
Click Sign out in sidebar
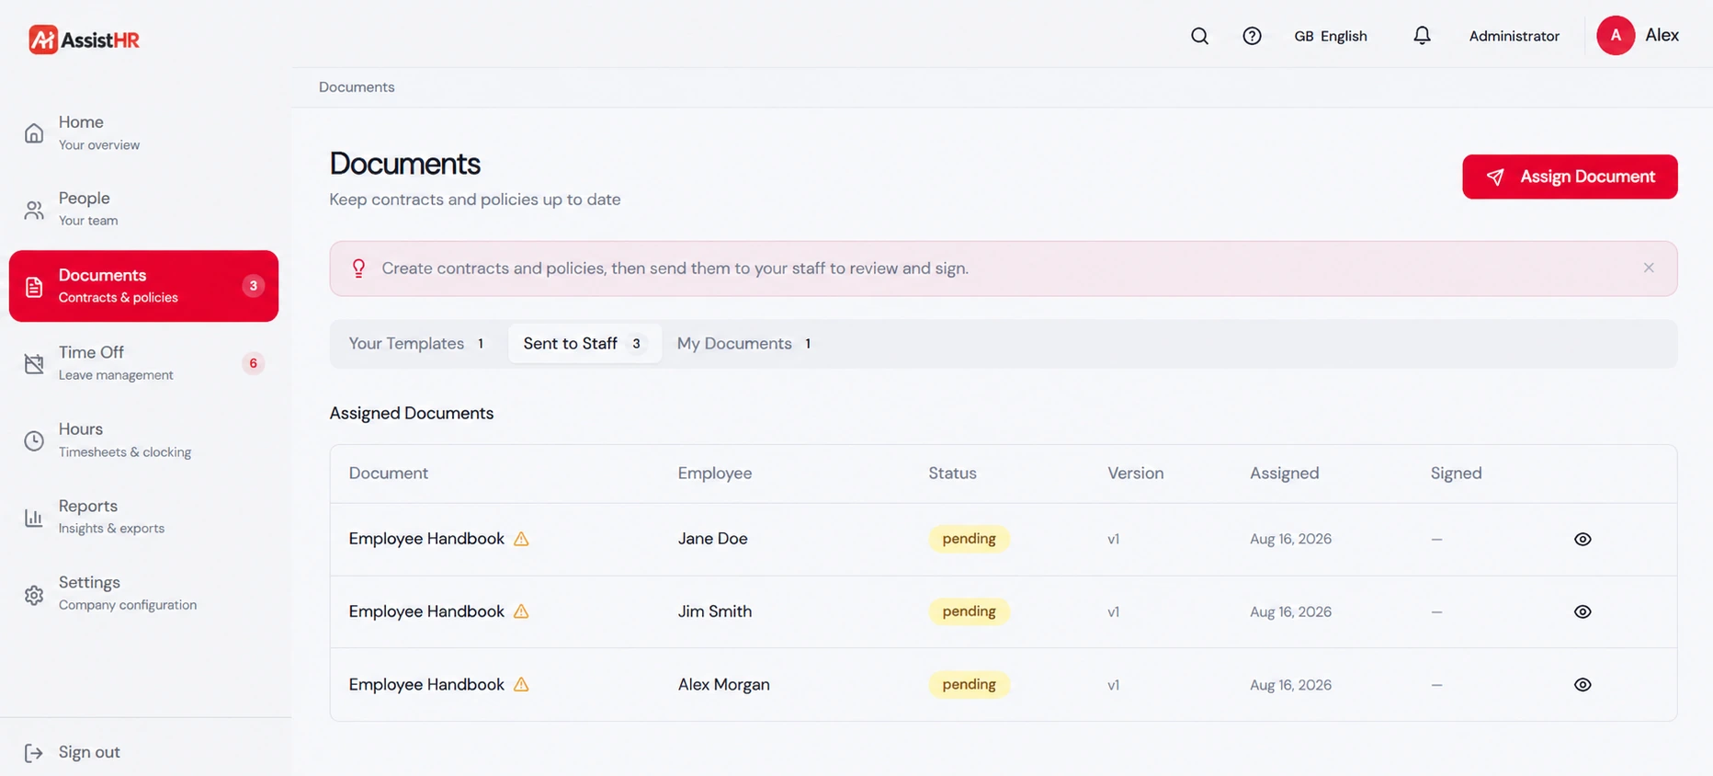click(x=72, y=753)
